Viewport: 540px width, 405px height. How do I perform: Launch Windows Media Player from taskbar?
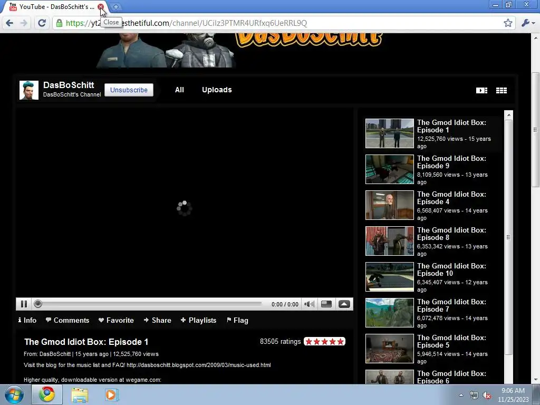pyautogui.click(x=111, y=394)
